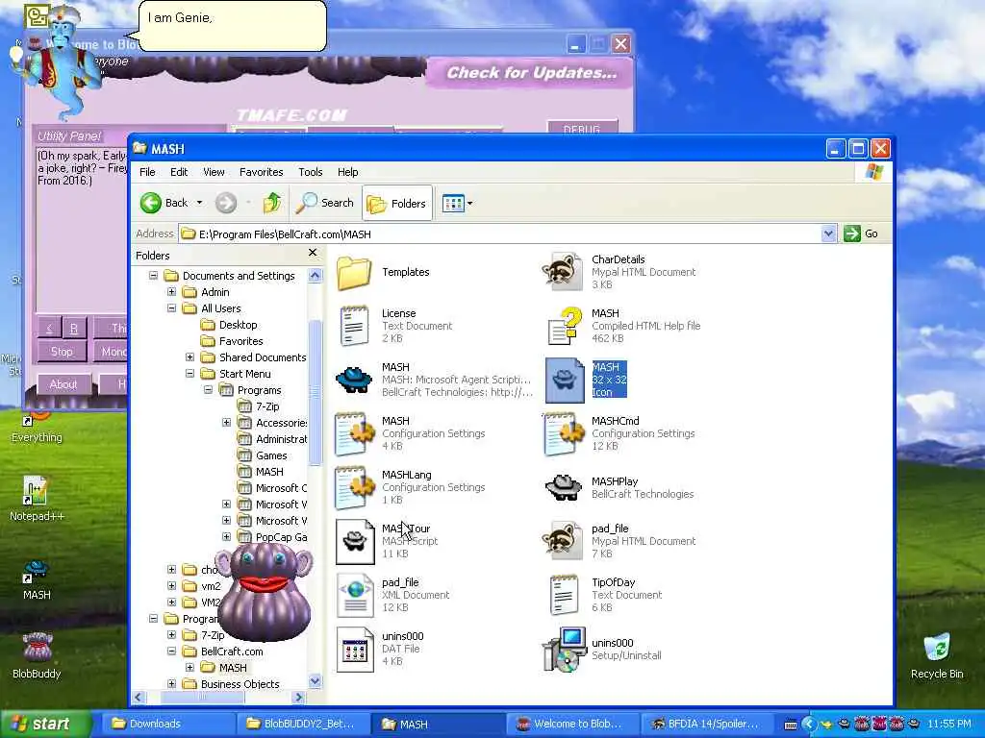
Task: Select Business Objects folder in tree
Action: 240,684
